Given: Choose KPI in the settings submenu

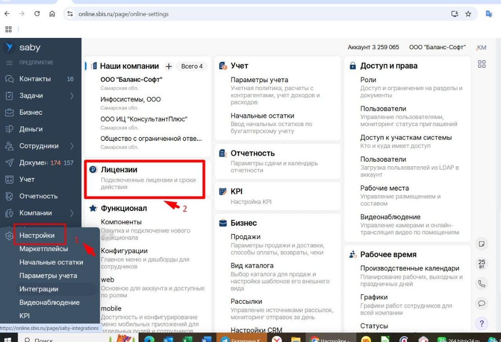Looking at the screenshot, I should coord(25,316).
